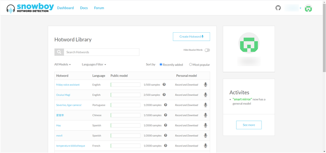326x153 pixels.
Task: Click progress bar for friday voice assistant
Action: click(126, 85)
